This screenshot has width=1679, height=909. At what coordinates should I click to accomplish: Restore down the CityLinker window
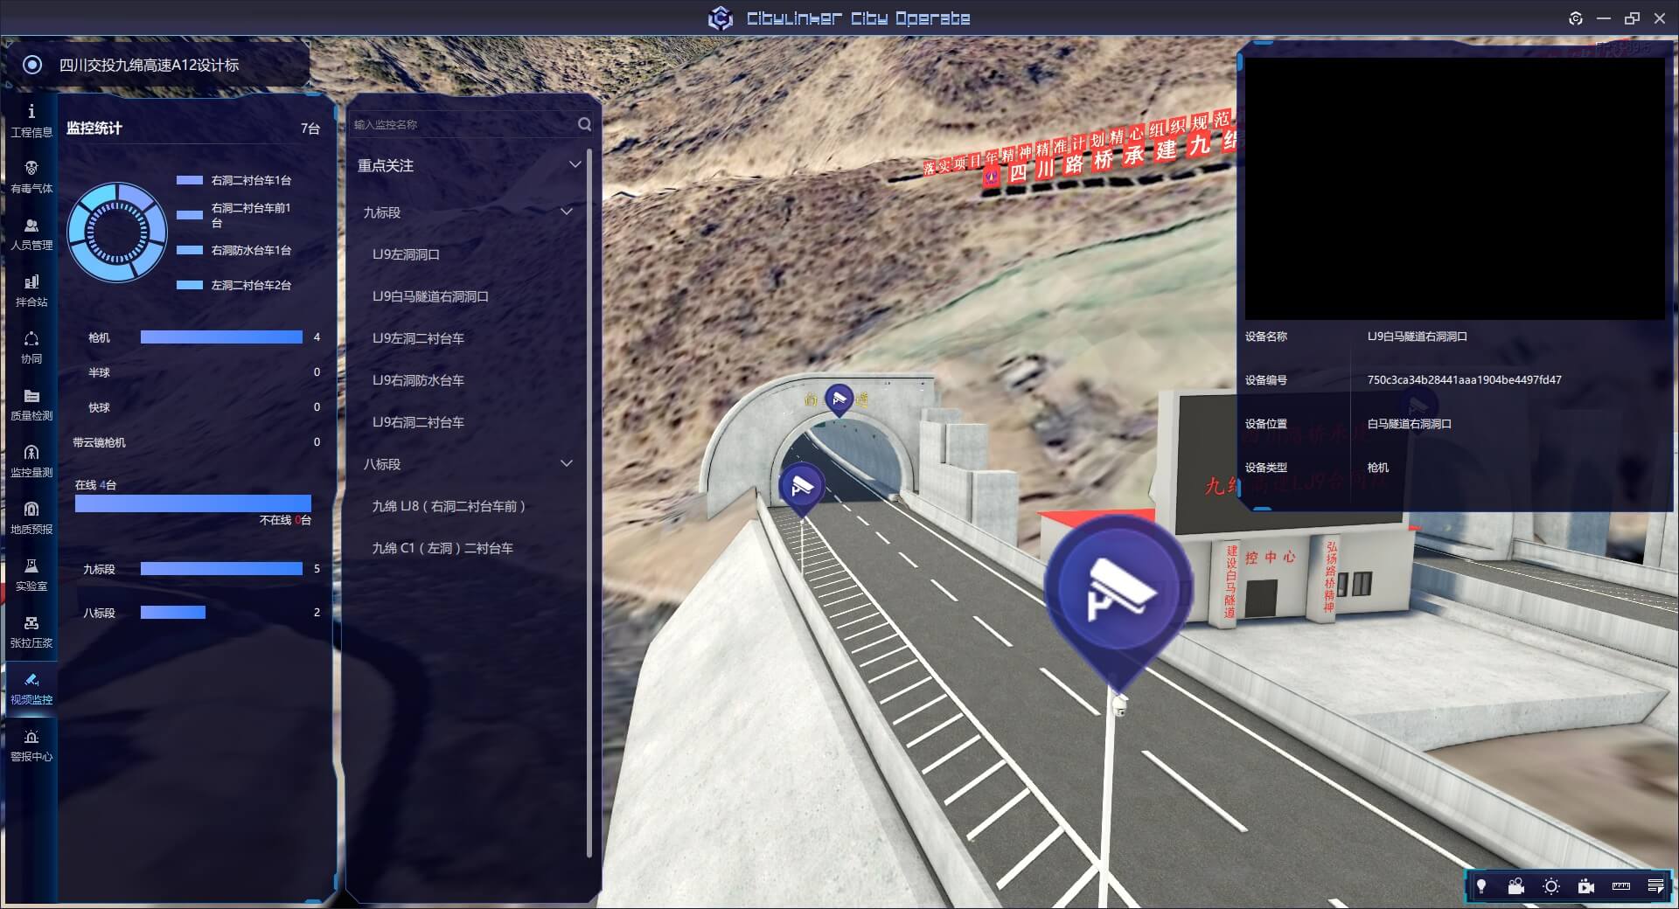pos(1632,18)
